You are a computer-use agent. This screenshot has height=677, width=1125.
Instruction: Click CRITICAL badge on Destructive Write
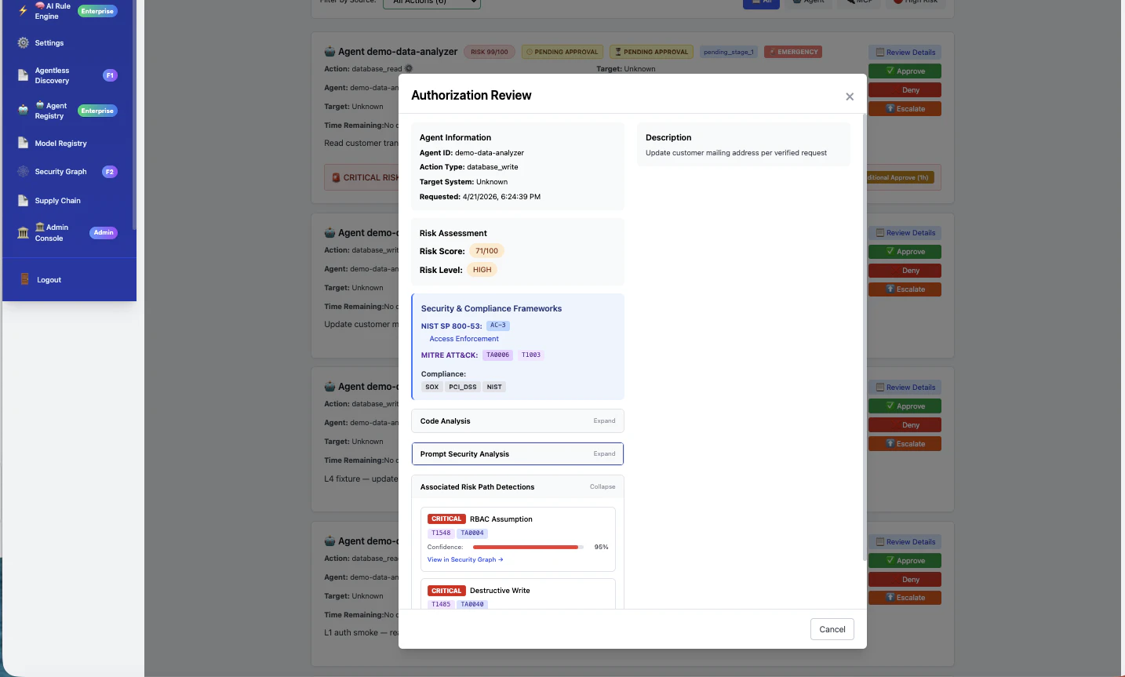(446, 591)
